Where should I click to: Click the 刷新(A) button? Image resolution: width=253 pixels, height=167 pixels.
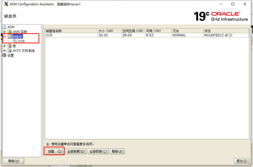pyautogui.click(x=117, y=151)
